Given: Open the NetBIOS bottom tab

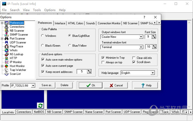Looking at the screenshot, I should [39, 112].
